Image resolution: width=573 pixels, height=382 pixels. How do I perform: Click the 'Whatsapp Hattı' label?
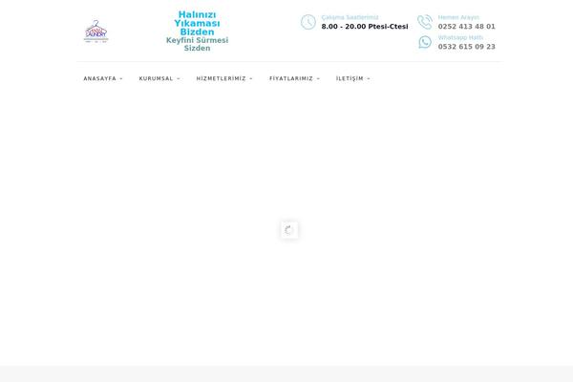click(x=460, y=37)
